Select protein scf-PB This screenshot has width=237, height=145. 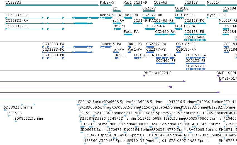121,55
